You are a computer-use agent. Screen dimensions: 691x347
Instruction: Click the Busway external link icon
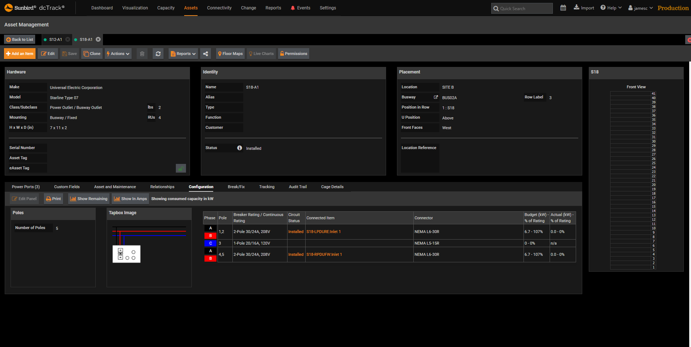point(436,97)
